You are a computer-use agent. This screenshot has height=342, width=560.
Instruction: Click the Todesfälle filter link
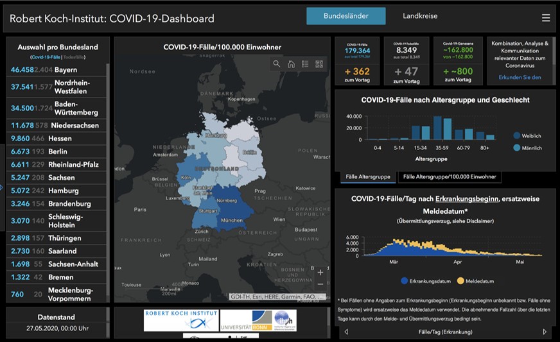[x=74, y=57]
